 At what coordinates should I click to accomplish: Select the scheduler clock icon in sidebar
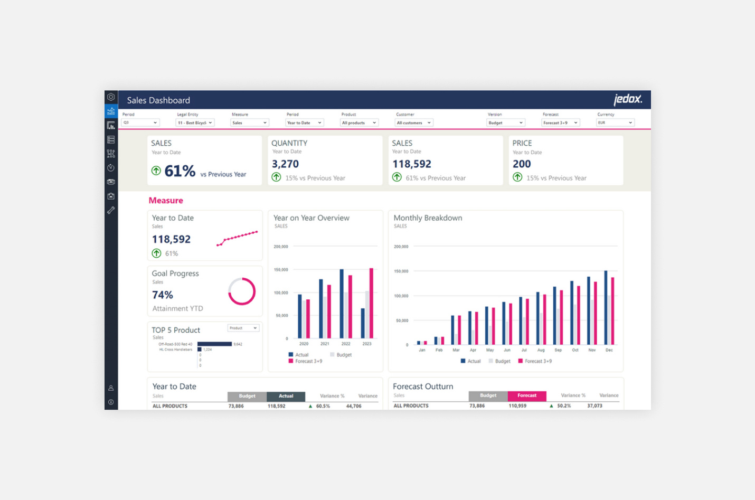tap(111, 167)
